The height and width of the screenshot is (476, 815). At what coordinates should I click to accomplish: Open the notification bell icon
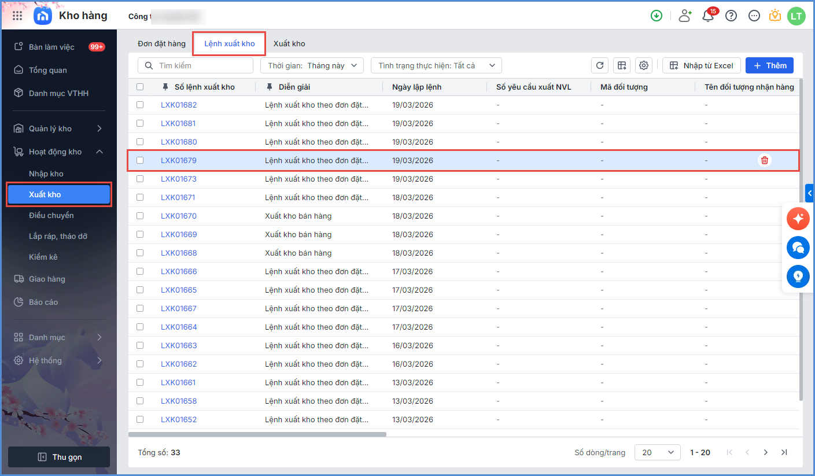[x=708, y=16]
